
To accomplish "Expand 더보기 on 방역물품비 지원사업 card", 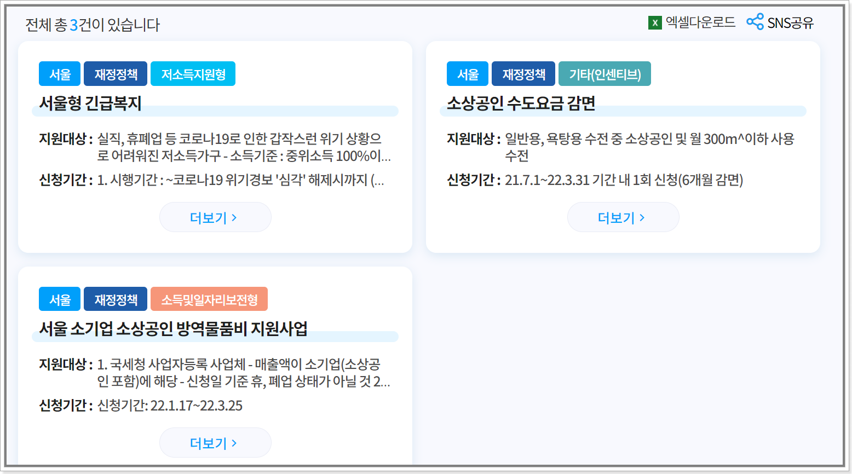I will point(215,442).
